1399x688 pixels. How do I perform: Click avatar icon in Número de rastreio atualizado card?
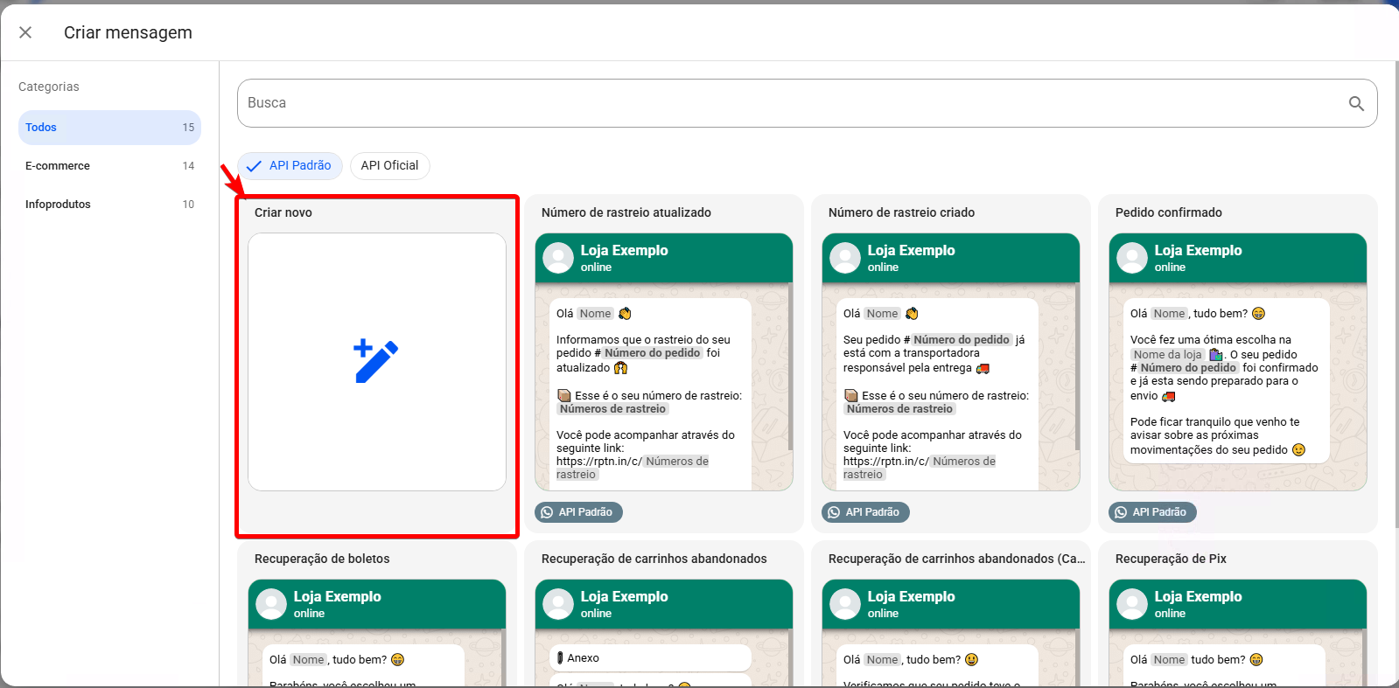558,258
